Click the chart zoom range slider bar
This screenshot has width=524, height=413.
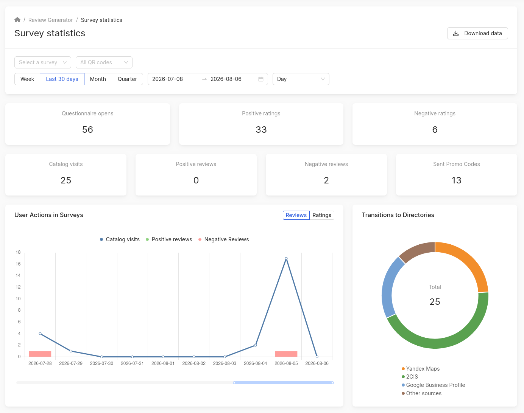click(x=283, y=383)
